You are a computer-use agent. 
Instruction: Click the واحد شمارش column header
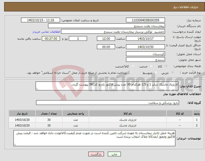(76, 113)
